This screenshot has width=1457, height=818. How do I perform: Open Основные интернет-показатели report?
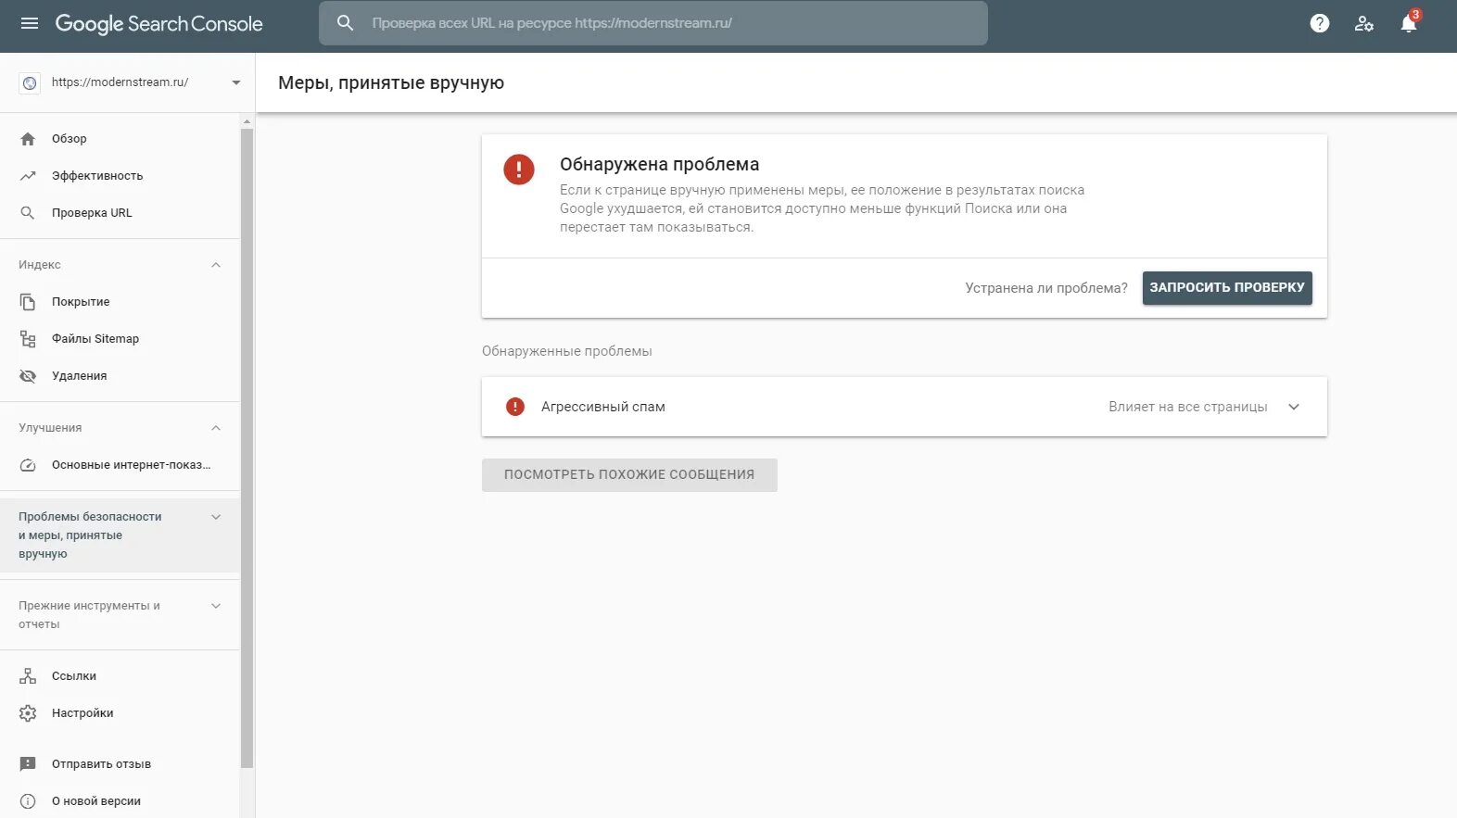(x=120, y=465)
